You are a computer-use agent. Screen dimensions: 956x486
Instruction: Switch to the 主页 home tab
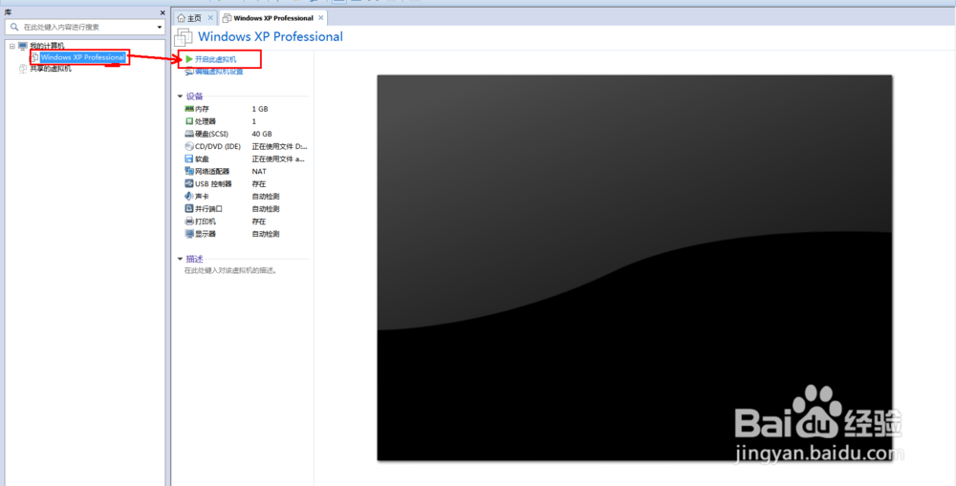pos(194,17)
